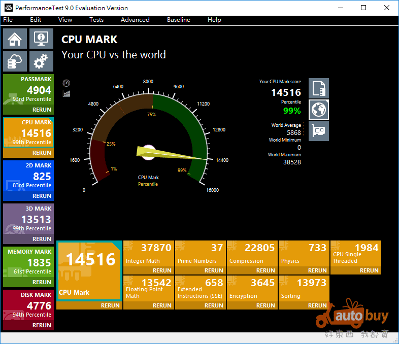Click the save results document icon
The height and width of the screenshot is (344, 399).
point(319,88)
